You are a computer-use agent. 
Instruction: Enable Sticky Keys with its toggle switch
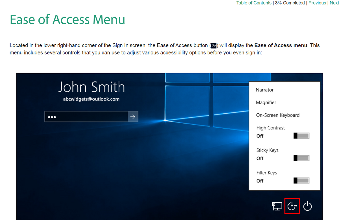[301, 158]
